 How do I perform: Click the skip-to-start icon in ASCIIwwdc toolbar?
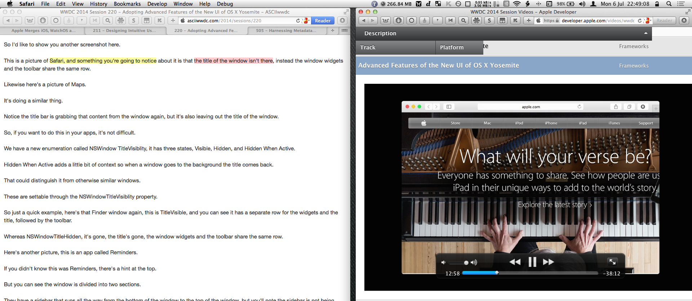[x=95, y=20]
